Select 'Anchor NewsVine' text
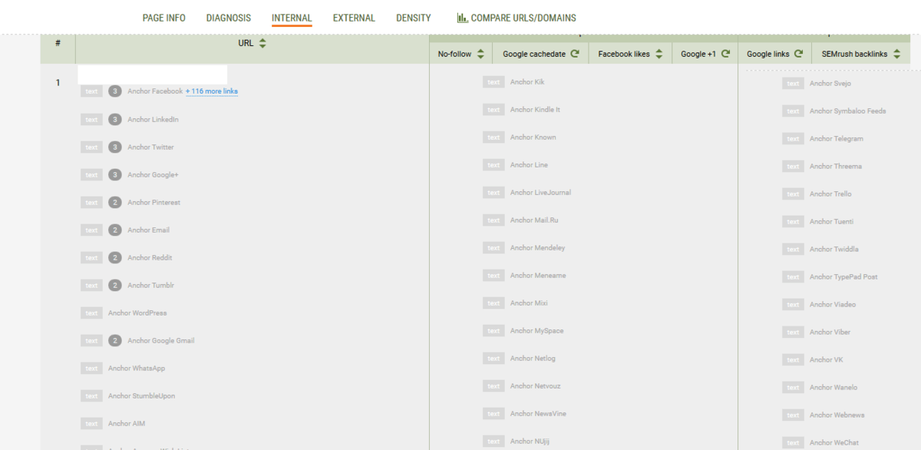The image size is (921, 450). click(539, 414)
